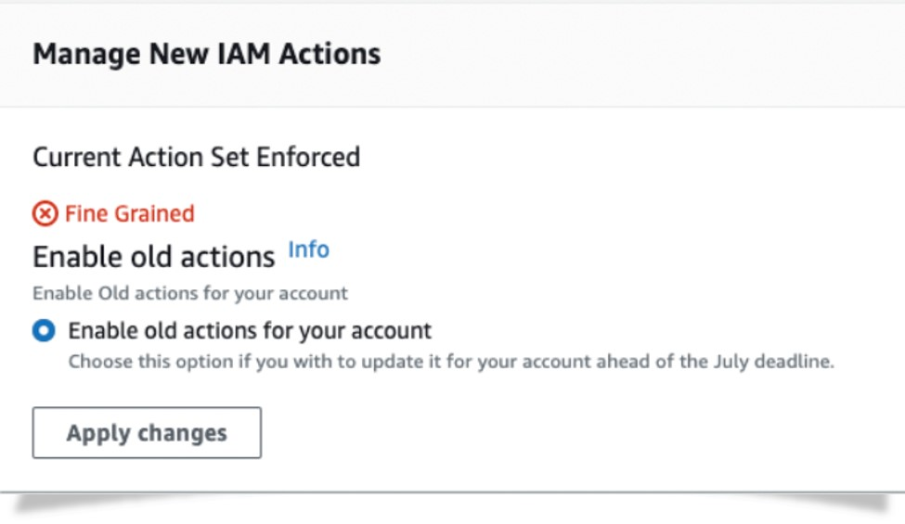Click the Fine Grained status text
Image resolution: width=905 pixels, height=524 pixels.
(x=129, y=214)
